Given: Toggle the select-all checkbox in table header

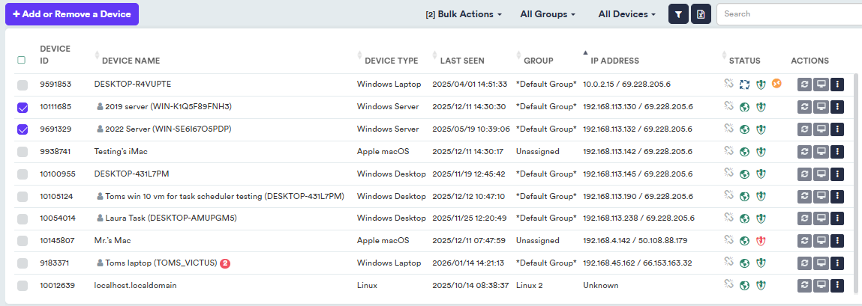Looking at the screenshot, I should [22, 60].
